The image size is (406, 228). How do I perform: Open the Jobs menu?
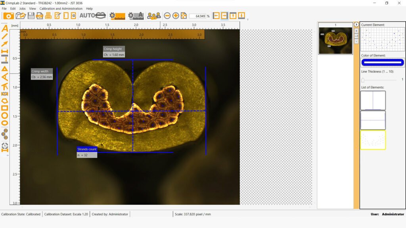point(22,8)
